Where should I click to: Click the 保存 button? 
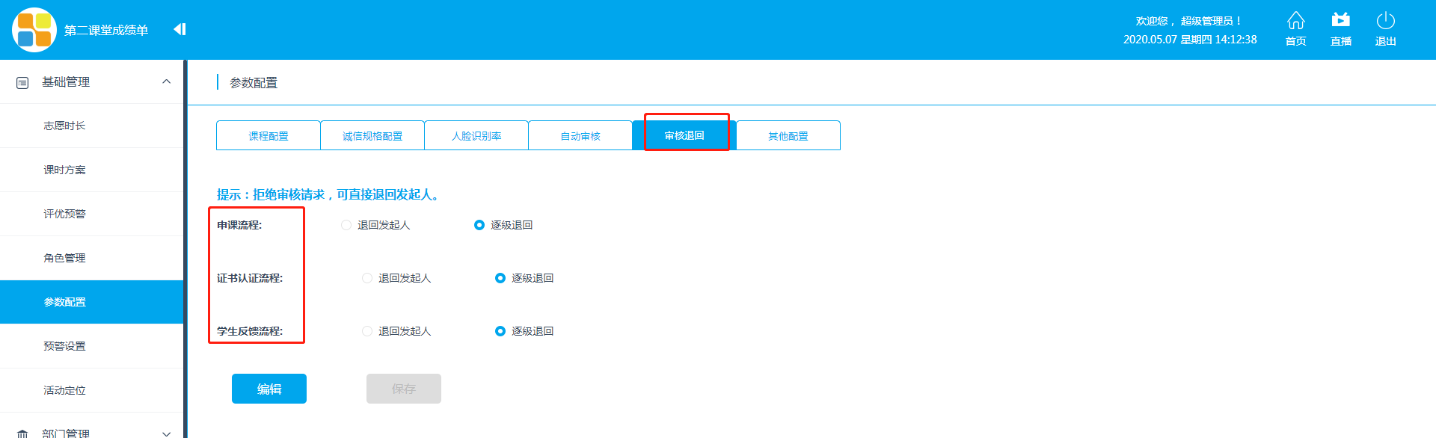(404, 389)
